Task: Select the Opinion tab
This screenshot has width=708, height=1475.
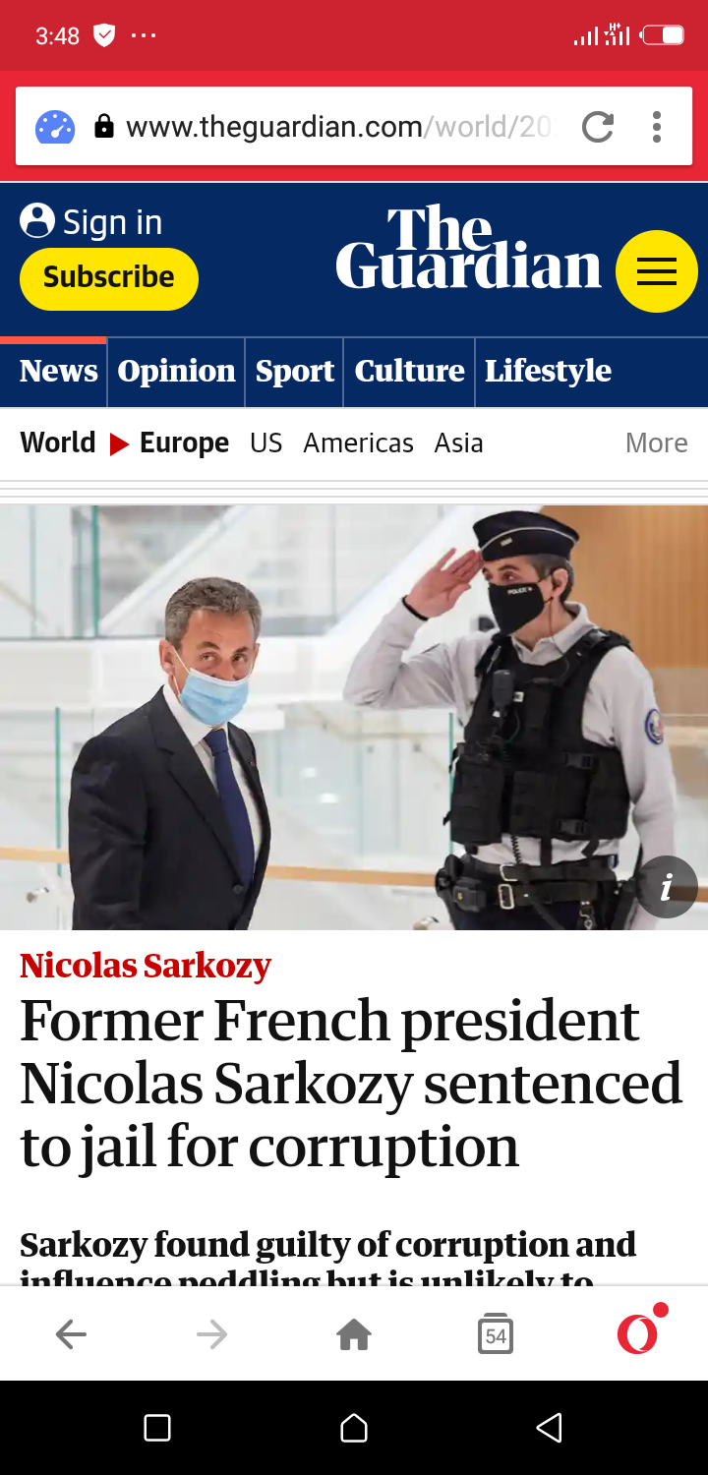Action: [x=176, y=372]
